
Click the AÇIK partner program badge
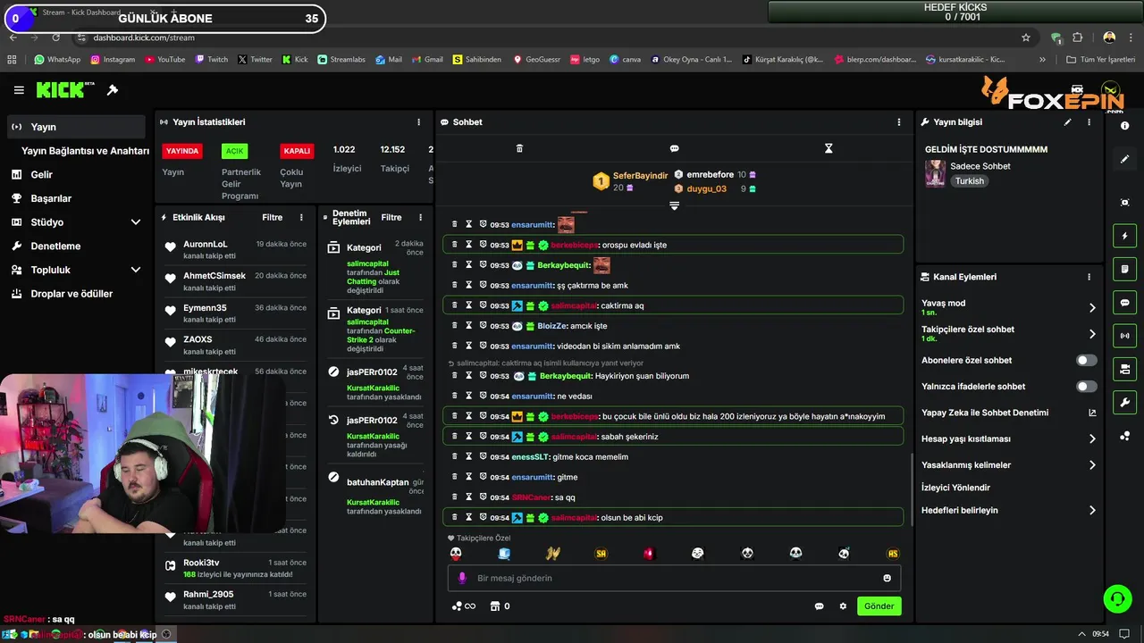tap(234, 151)
